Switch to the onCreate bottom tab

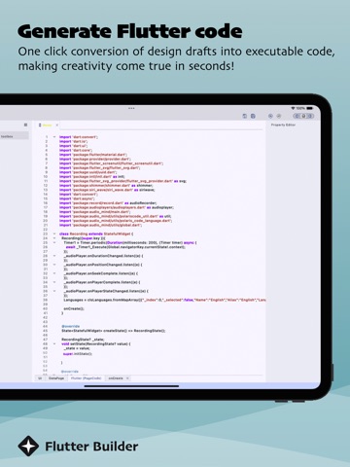coord(116,378)
